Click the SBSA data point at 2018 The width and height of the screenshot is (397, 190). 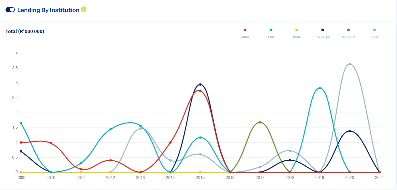coord(290,151)
